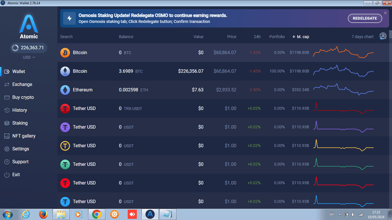Viewport: 392px width, 220px height.
Task: Open Google Chrome from the taskbar
Action: (96, 214)
